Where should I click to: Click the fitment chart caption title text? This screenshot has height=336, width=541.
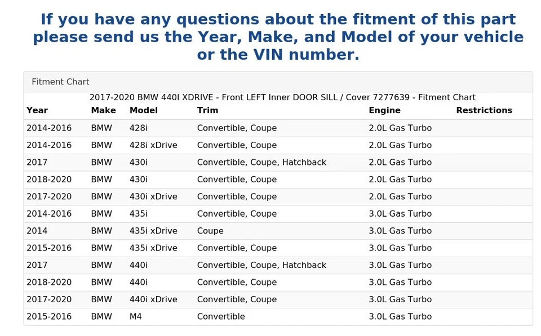tap(282, 97)
